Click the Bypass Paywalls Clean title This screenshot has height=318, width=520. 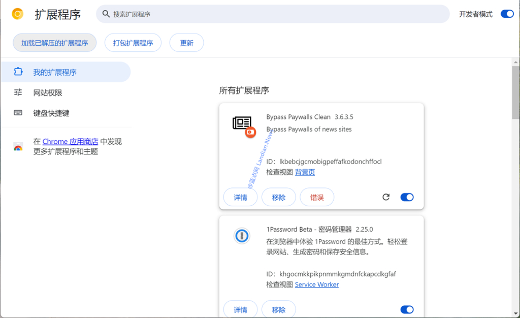[299, 117]
